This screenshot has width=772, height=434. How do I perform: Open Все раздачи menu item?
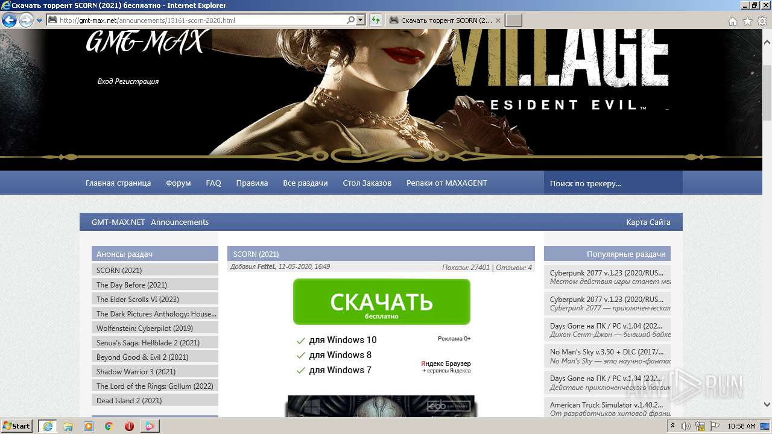click(305, 183)
